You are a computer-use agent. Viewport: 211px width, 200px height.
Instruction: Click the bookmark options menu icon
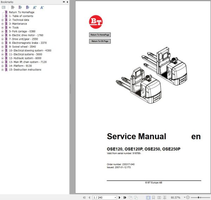click(x=4, y=7)
